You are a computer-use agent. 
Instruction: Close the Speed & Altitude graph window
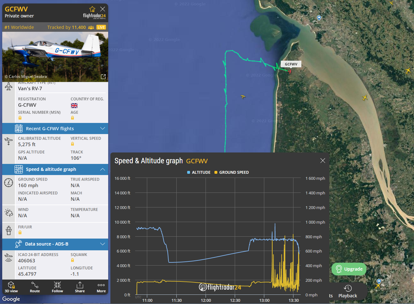tap(323, 160)
